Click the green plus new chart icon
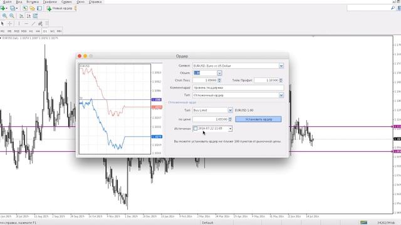This screenshot has height=225, width=401. click(x=3, y=8)
